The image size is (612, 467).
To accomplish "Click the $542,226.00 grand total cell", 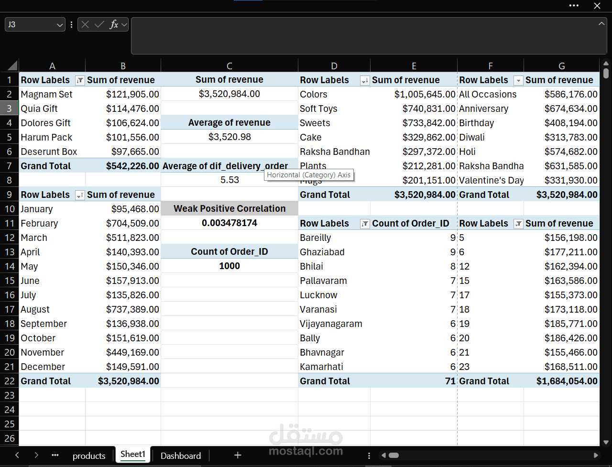I will 123,166.
